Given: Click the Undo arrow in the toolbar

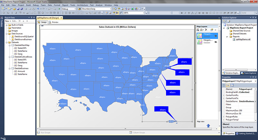Looking at the screenshot, I should click(x=38, y=9).
